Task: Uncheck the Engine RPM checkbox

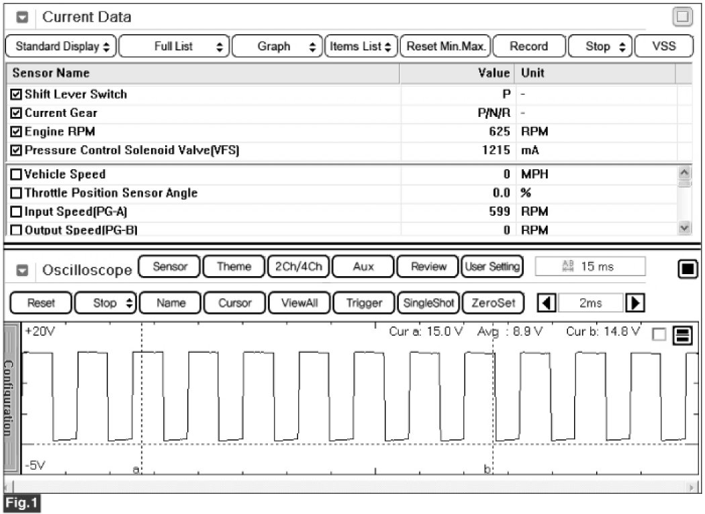Action: click(17, 132)
